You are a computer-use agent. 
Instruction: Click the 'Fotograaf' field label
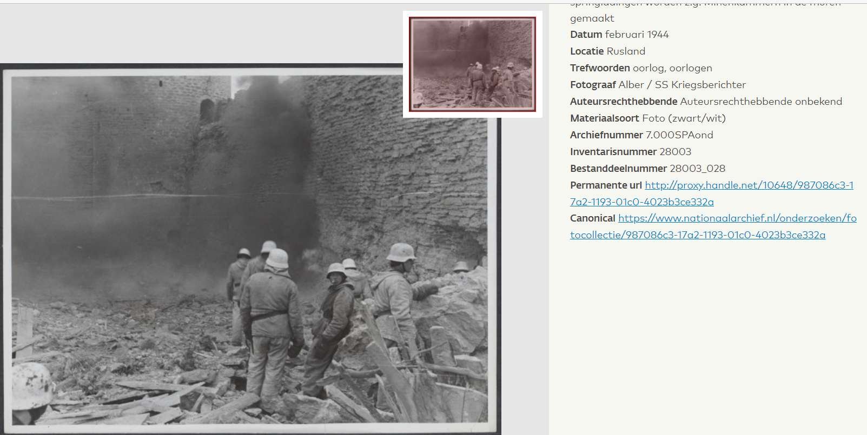(592, 85)
